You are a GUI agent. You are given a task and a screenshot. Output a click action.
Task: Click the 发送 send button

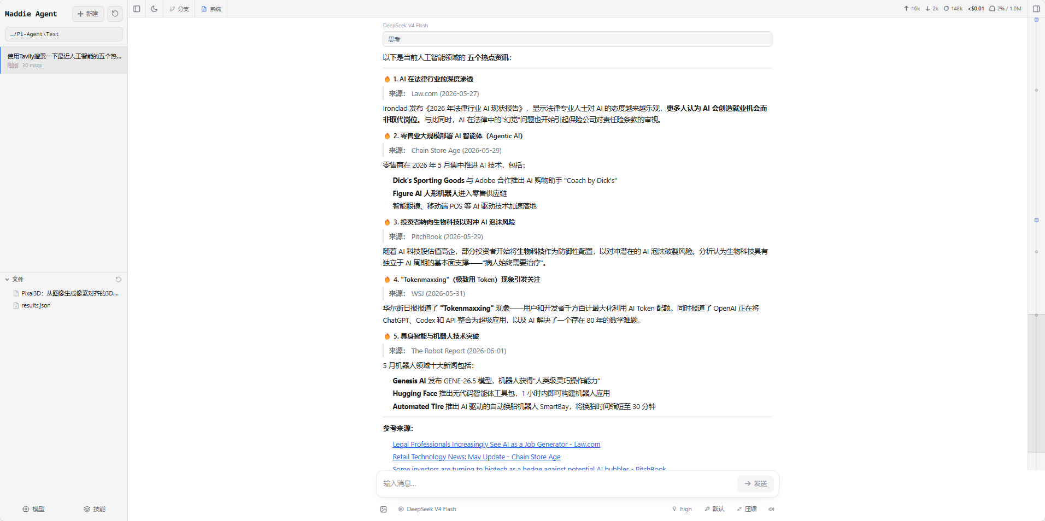[755, 483]
